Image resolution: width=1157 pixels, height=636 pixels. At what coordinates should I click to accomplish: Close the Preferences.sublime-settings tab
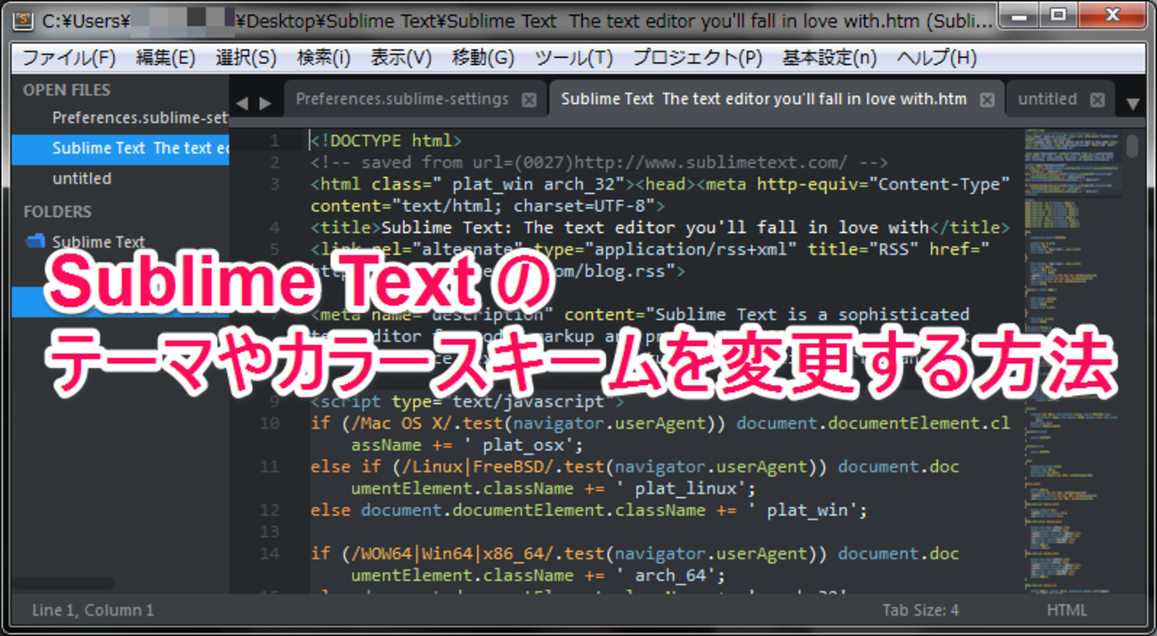point(530,100)
